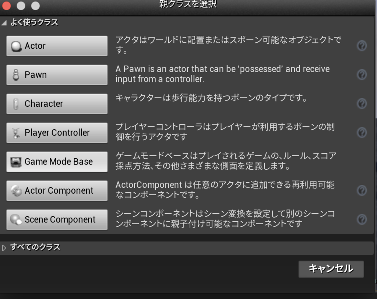Open help for Actor Component class
The image size is (377, 299).
(x=362, y=190)
